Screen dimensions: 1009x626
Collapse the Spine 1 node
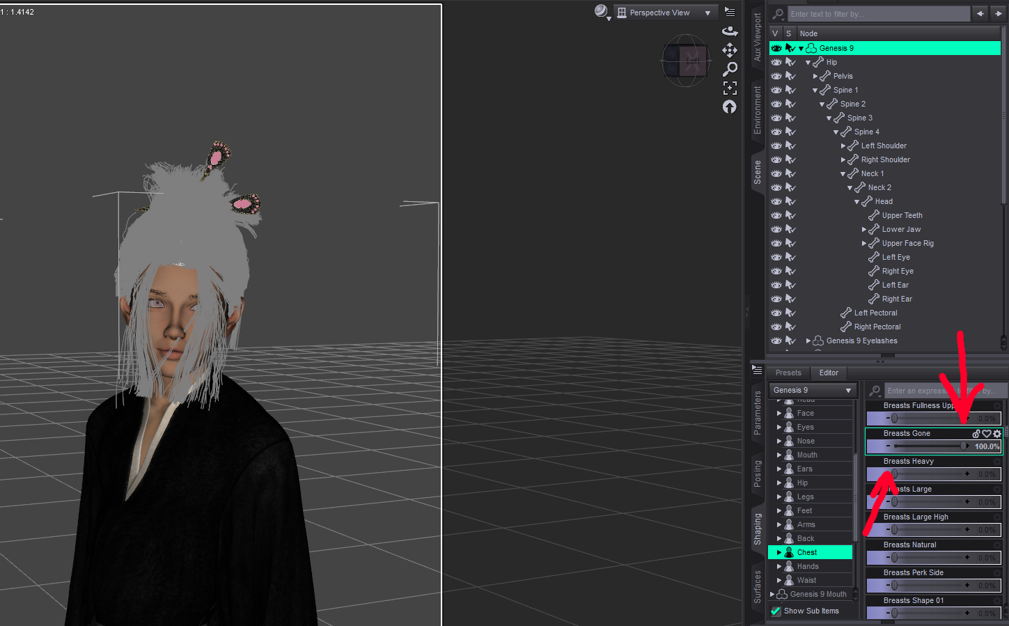[815, 91]
